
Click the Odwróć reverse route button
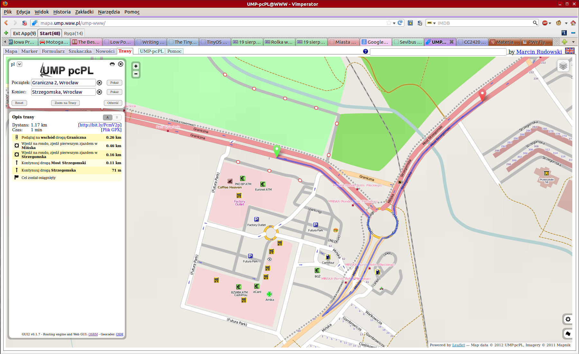(113, 103)
